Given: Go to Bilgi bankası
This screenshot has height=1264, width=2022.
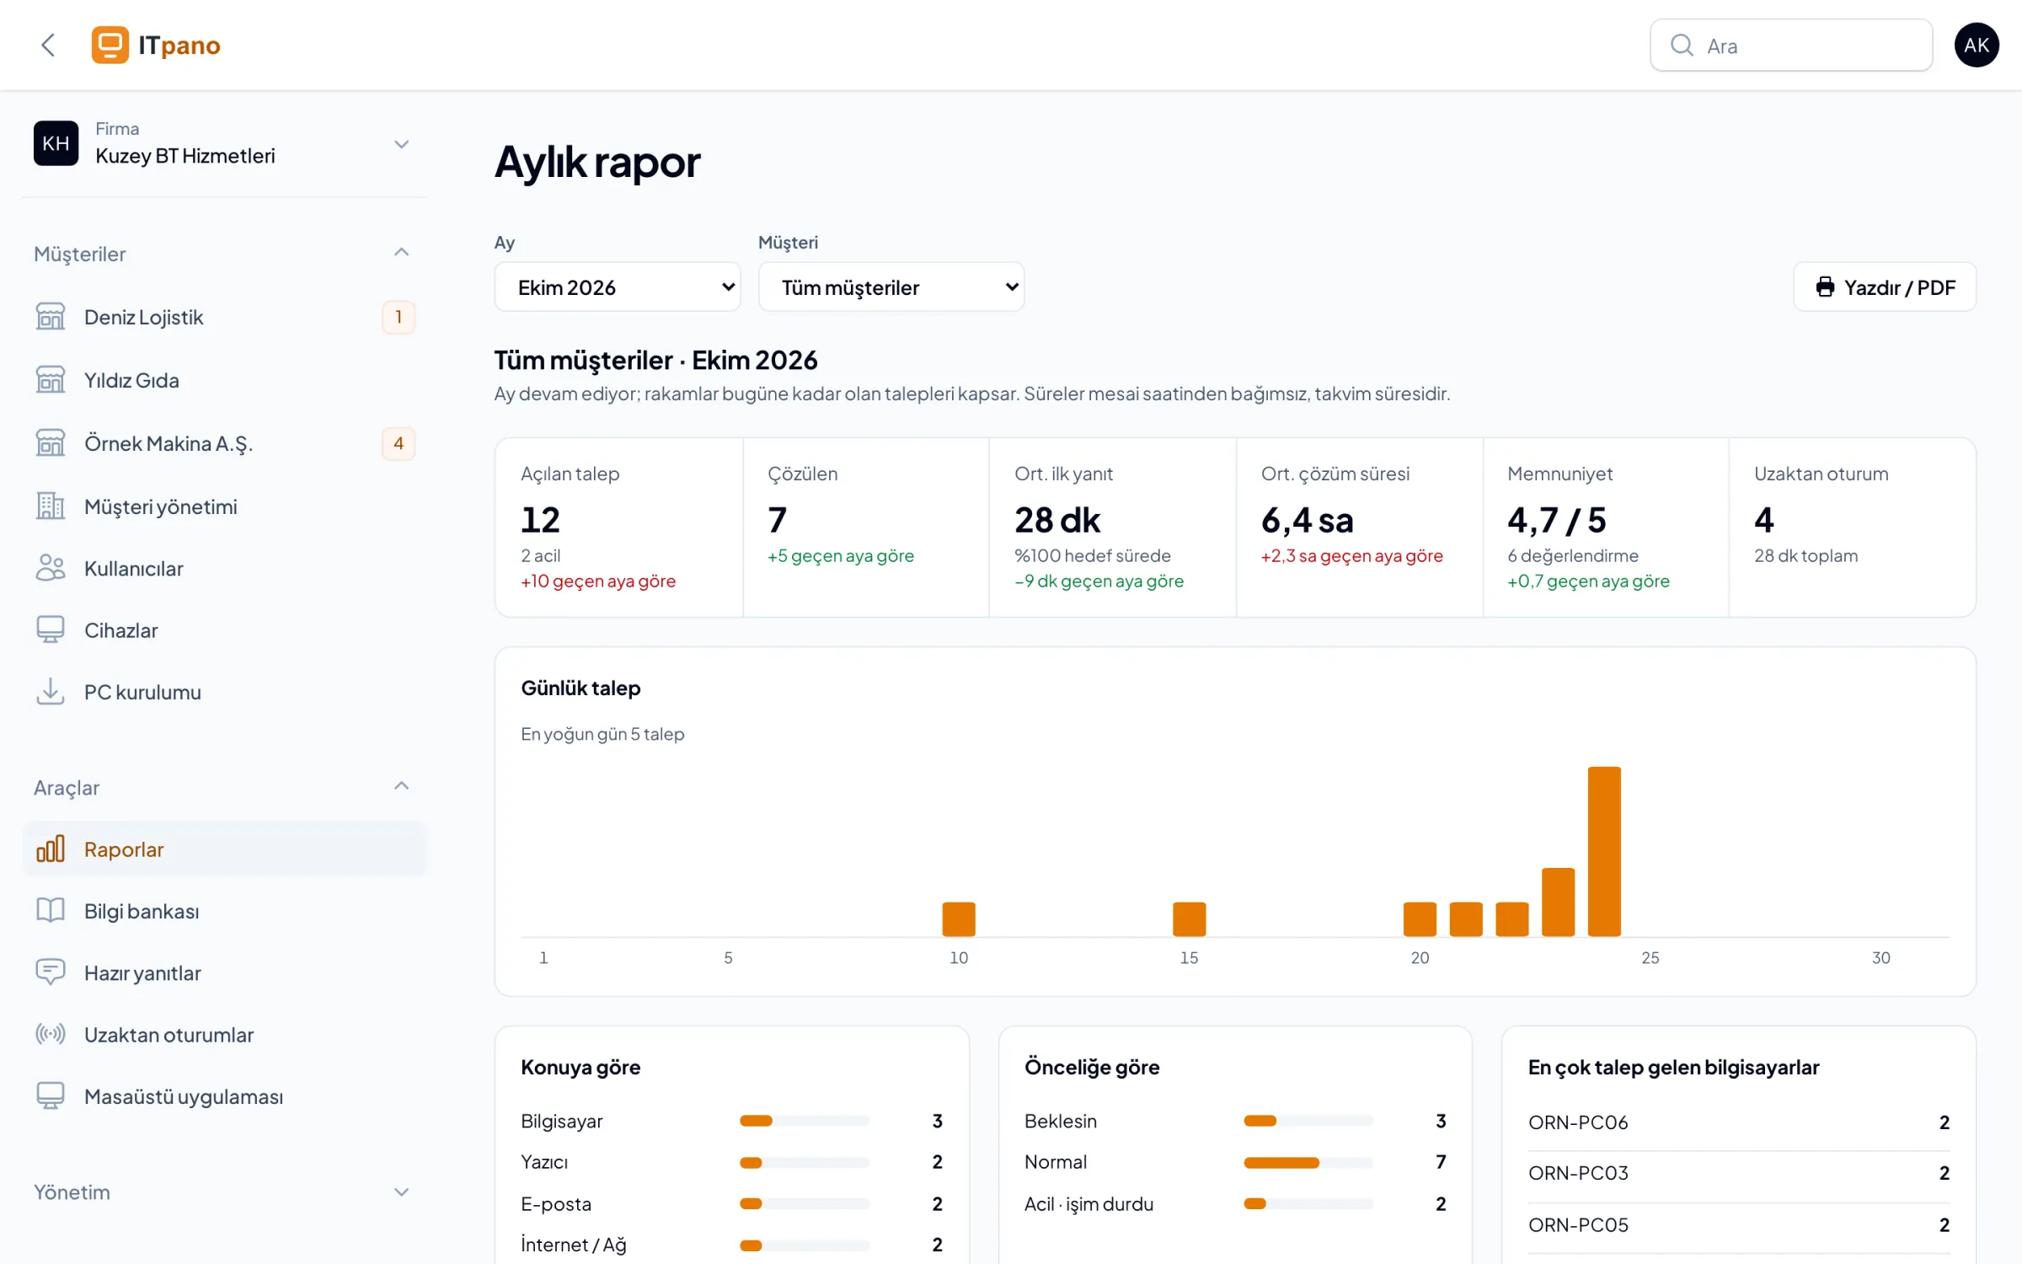Looking at the screenshot, I should (x=224, y=911).
